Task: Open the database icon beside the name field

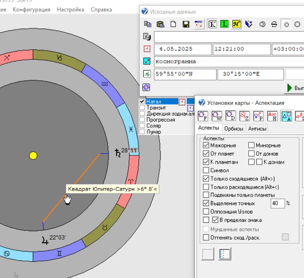Action: pos(147,37)
